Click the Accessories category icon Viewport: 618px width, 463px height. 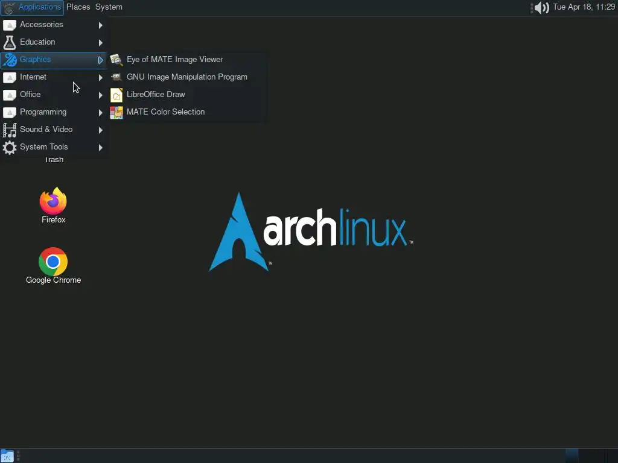(x=10, y=25)
